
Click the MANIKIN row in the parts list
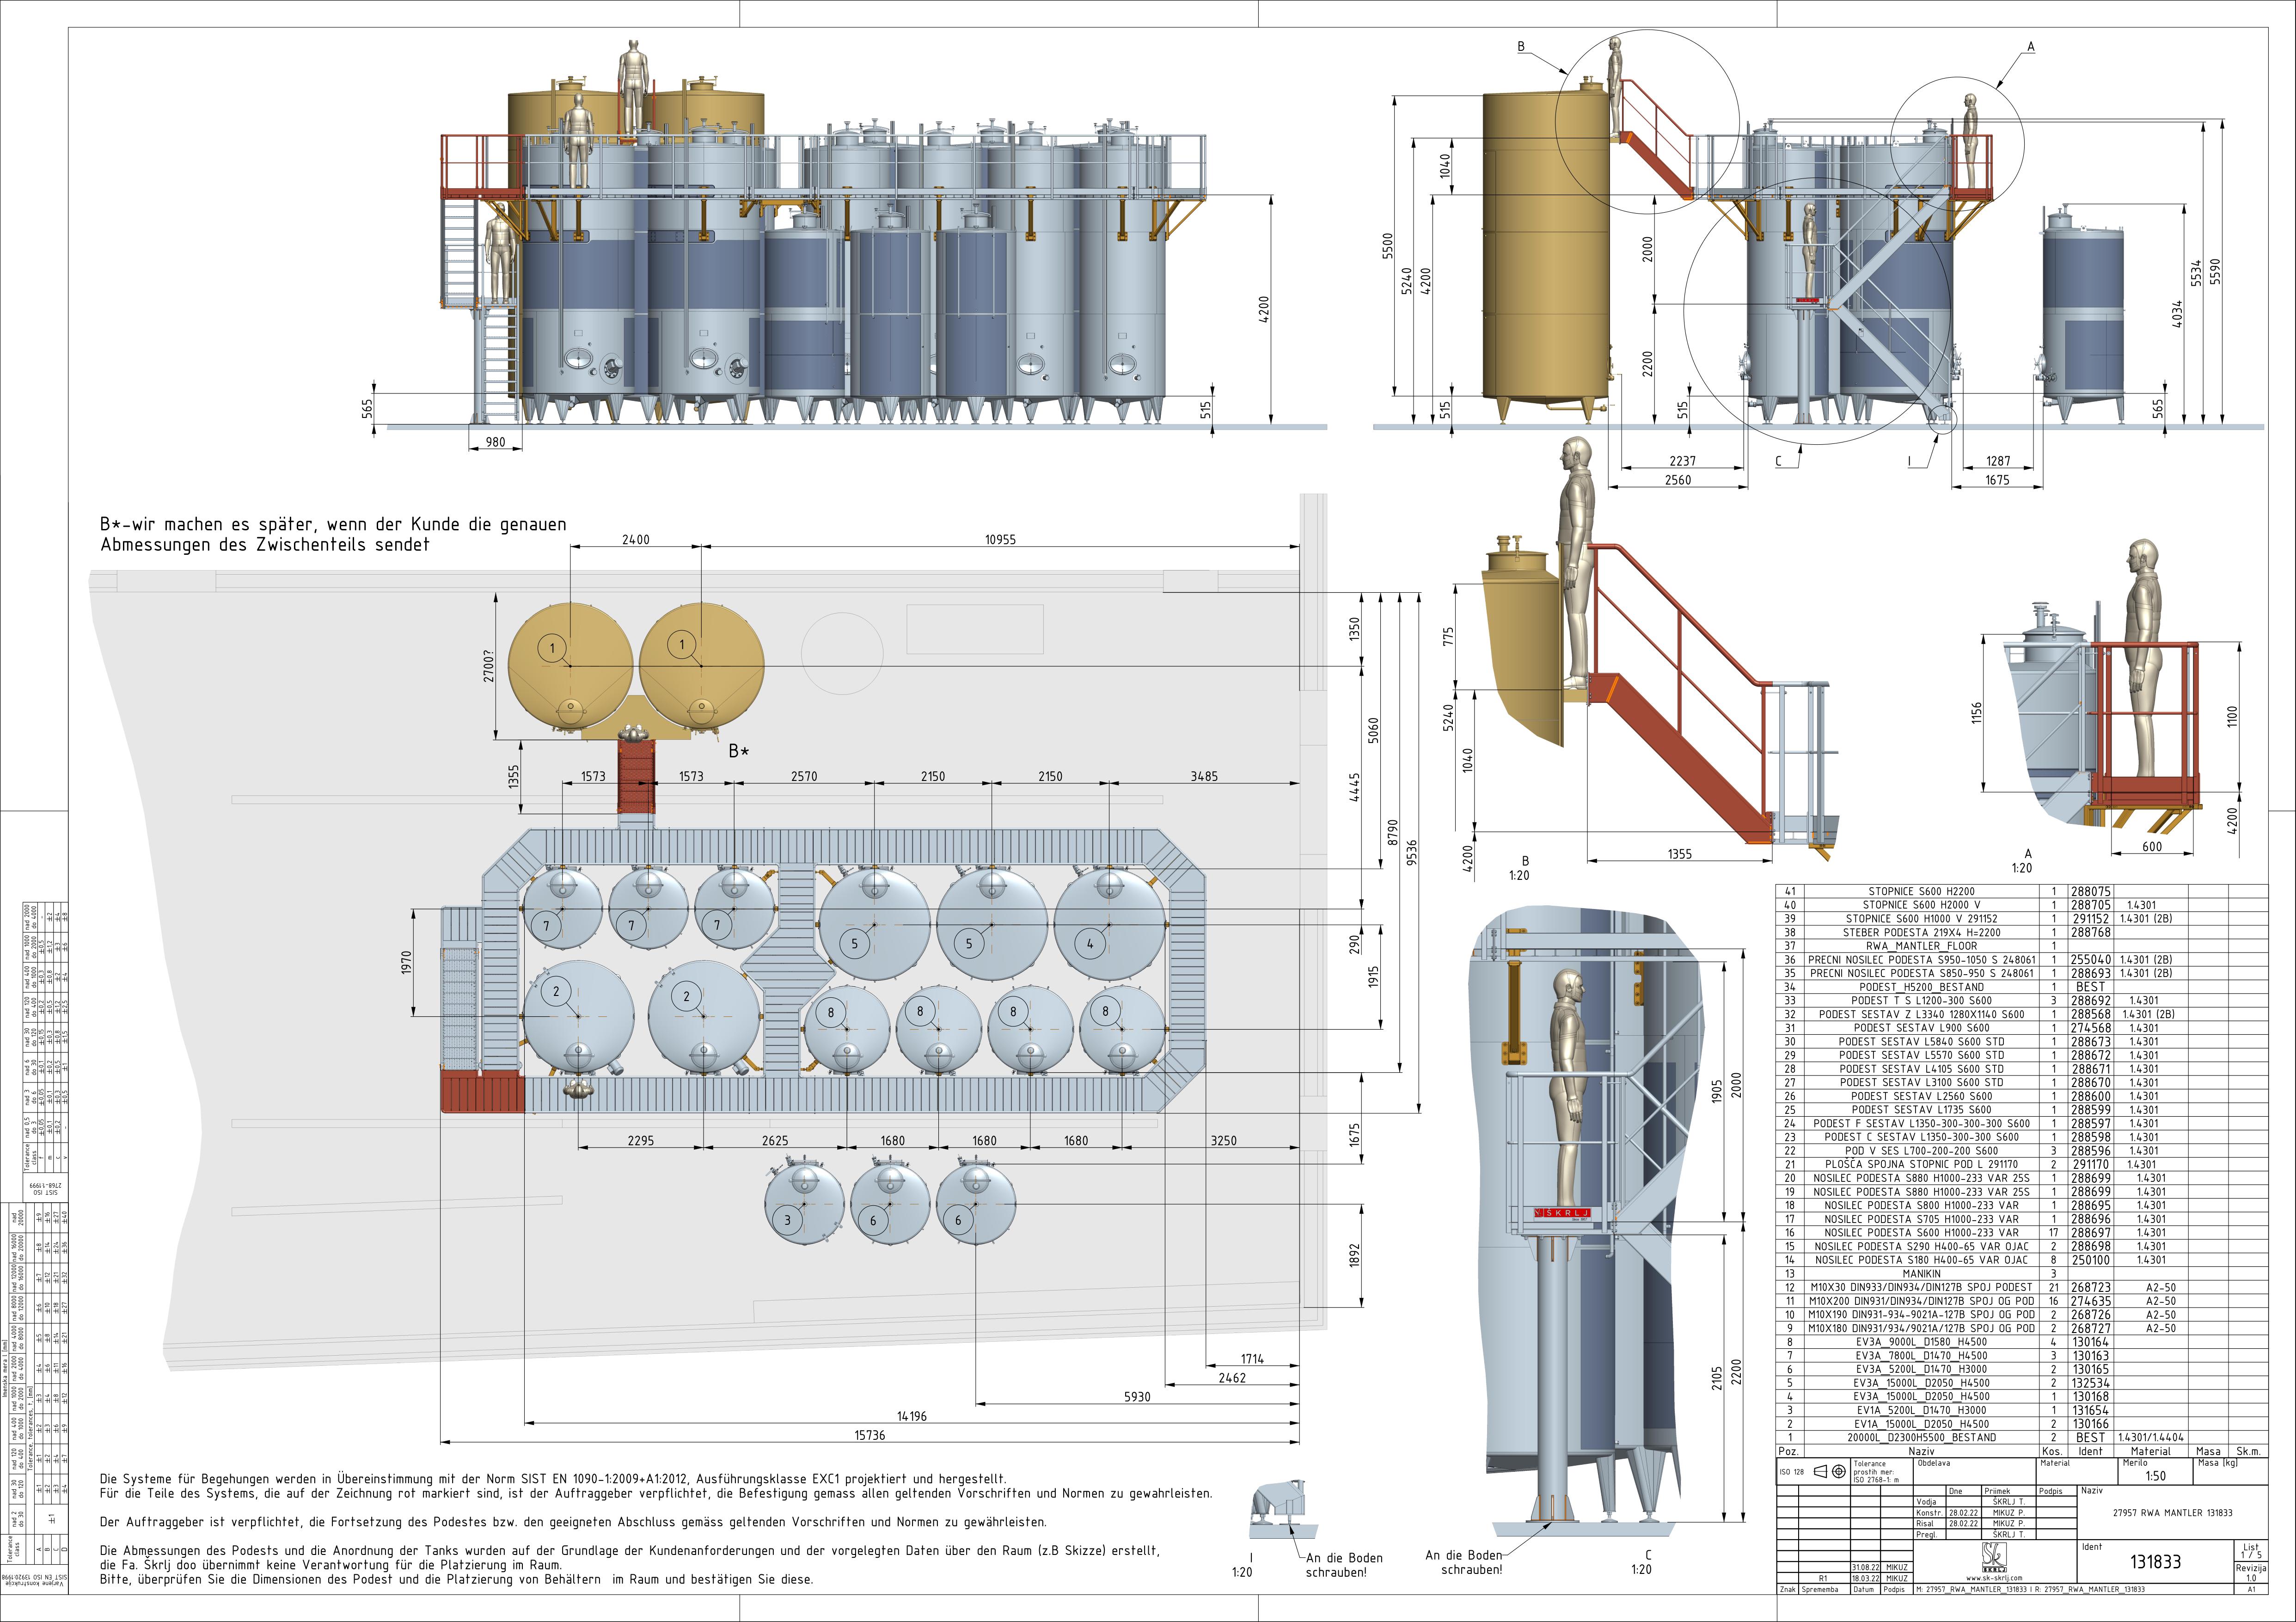2022,1274
